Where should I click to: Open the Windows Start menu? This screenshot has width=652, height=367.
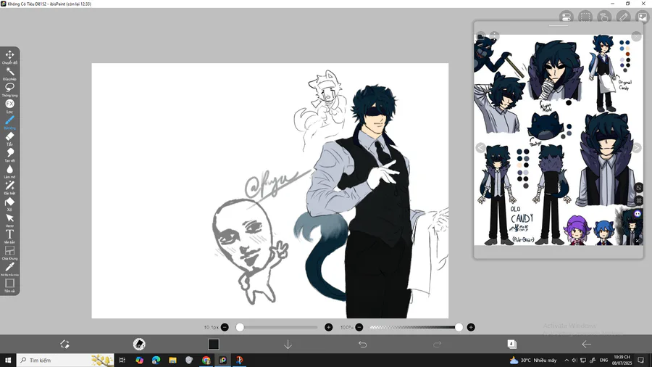click(8, 360)
